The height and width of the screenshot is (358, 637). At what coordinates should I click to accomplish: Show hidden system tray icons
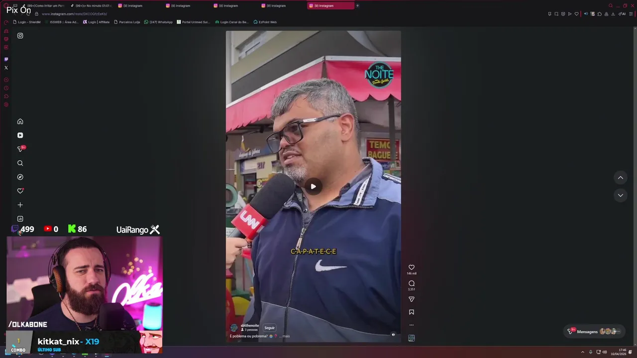pyautogui.click(x=583, y=352)
